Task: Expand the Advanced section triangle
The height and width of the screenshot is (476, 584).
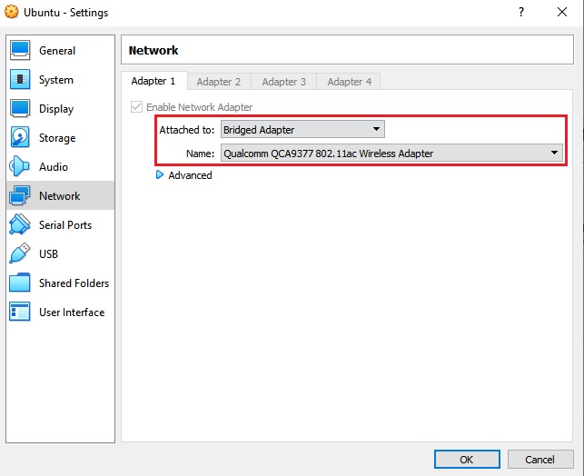Action: [x=161, y=175]
